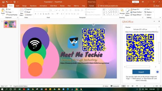The width and height of the screenshot is (162, 91).
Task: Zoom in with the plus button
Action: (x=154, y=86)
